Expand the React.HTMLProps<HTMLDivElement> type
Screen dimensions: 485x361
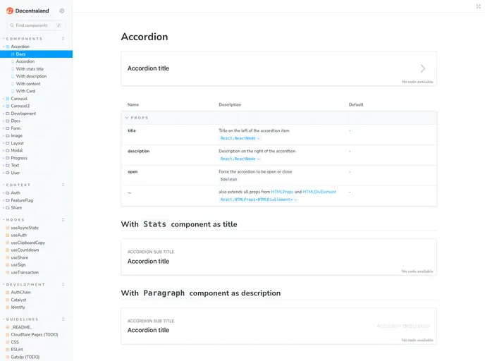pos(258,200)
